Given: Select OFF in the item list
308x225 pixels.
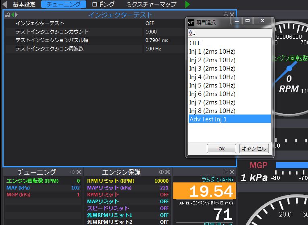Looking at the screenshot, I should 230,43.
